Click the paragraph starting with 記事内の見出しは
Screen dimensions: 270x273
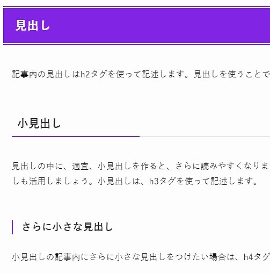click(x=141, y=74)
